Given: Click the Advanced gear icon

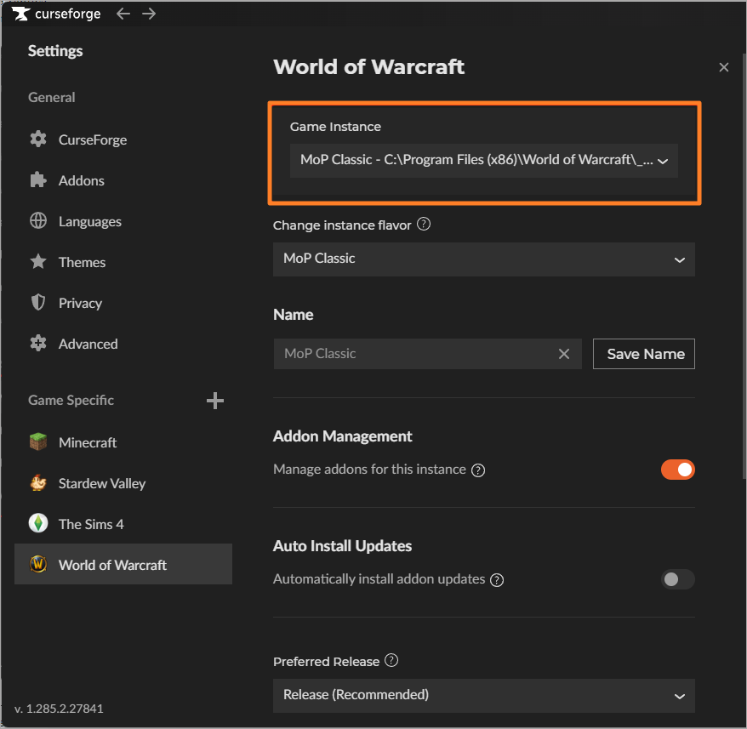Looking at the screenshot, I should click(x=38, y=343).
